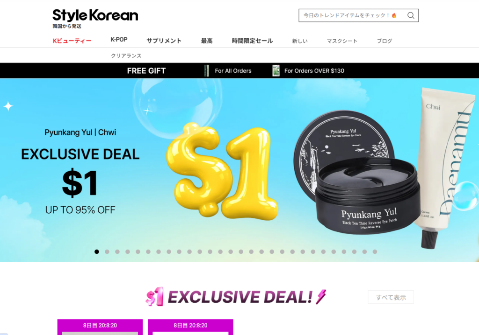The height and width of the screenshot is (335, 479).
Task: Open the StyleKorean logo homepage
Action: pos(95,18)
